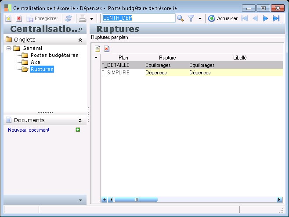
Task: Go to the last record arrow
Action: pyautogui.click(x=276, y=18)
